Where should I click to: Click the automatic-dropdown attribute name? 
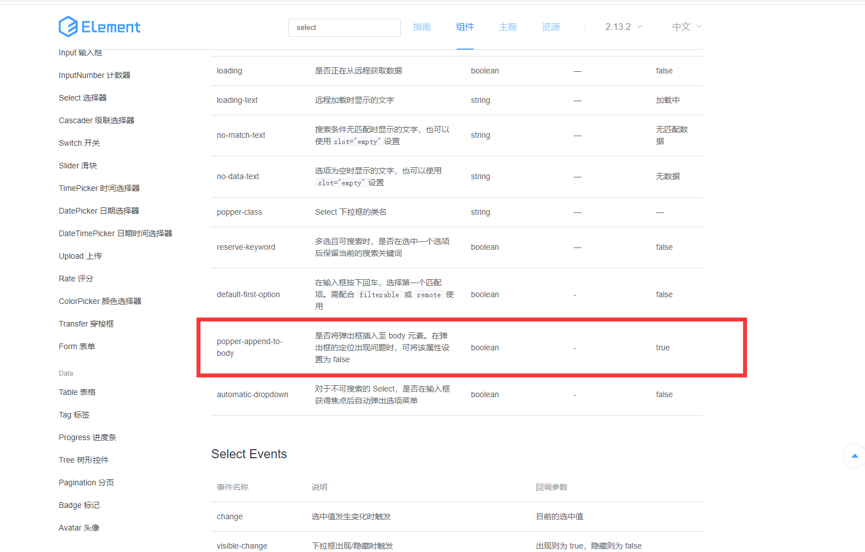(252, 394)
